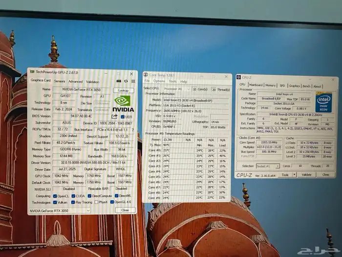342x257 pixels.
Task: Click the Specification field in CPU-Z
Action: click(296, 114)
